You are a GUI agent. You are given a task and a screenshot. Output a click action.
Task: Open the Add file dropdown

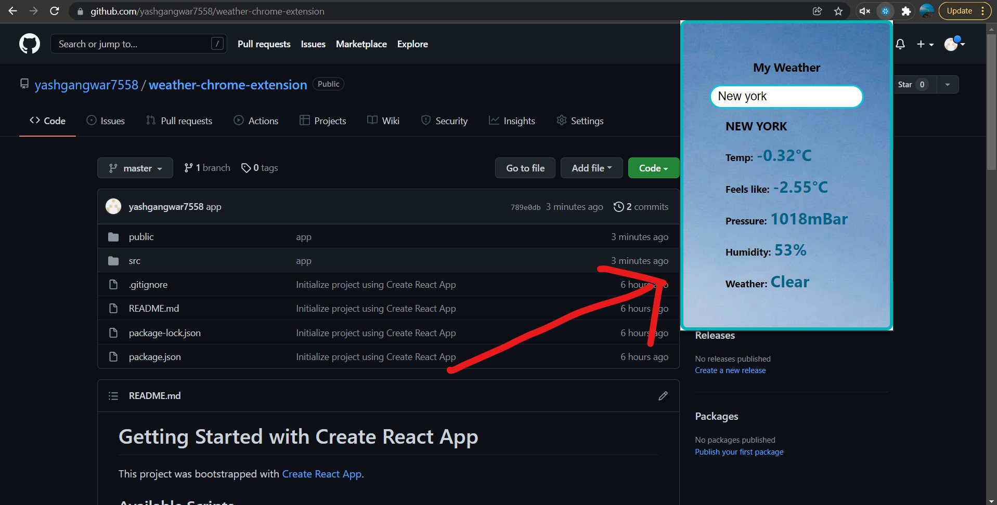click(592, 168)
